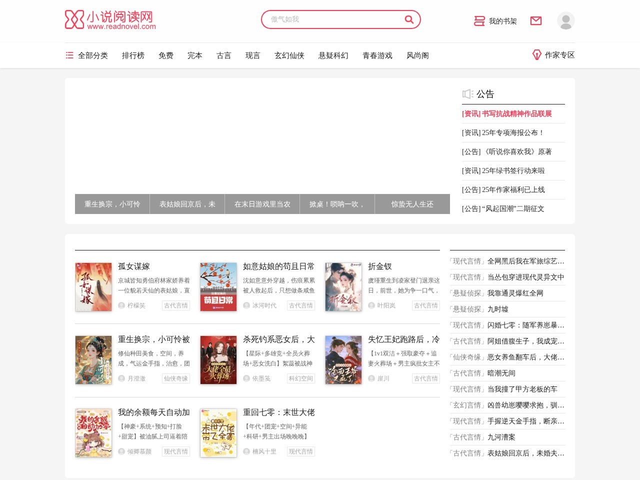Image resolution: width=640 pixels, height=480 pixels.
Task: Click the search magnifier icon
Action: click(x=409, y=19)
